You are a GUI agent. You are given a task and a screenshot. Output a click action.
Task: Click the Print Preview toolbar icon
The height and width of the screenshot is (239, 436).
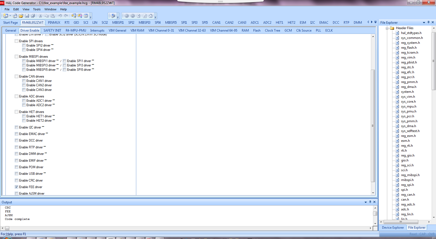click(15, 16)
